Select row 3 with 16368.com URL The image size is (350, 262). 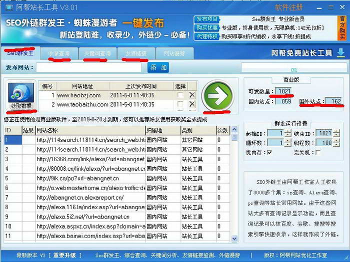[117, 159]
